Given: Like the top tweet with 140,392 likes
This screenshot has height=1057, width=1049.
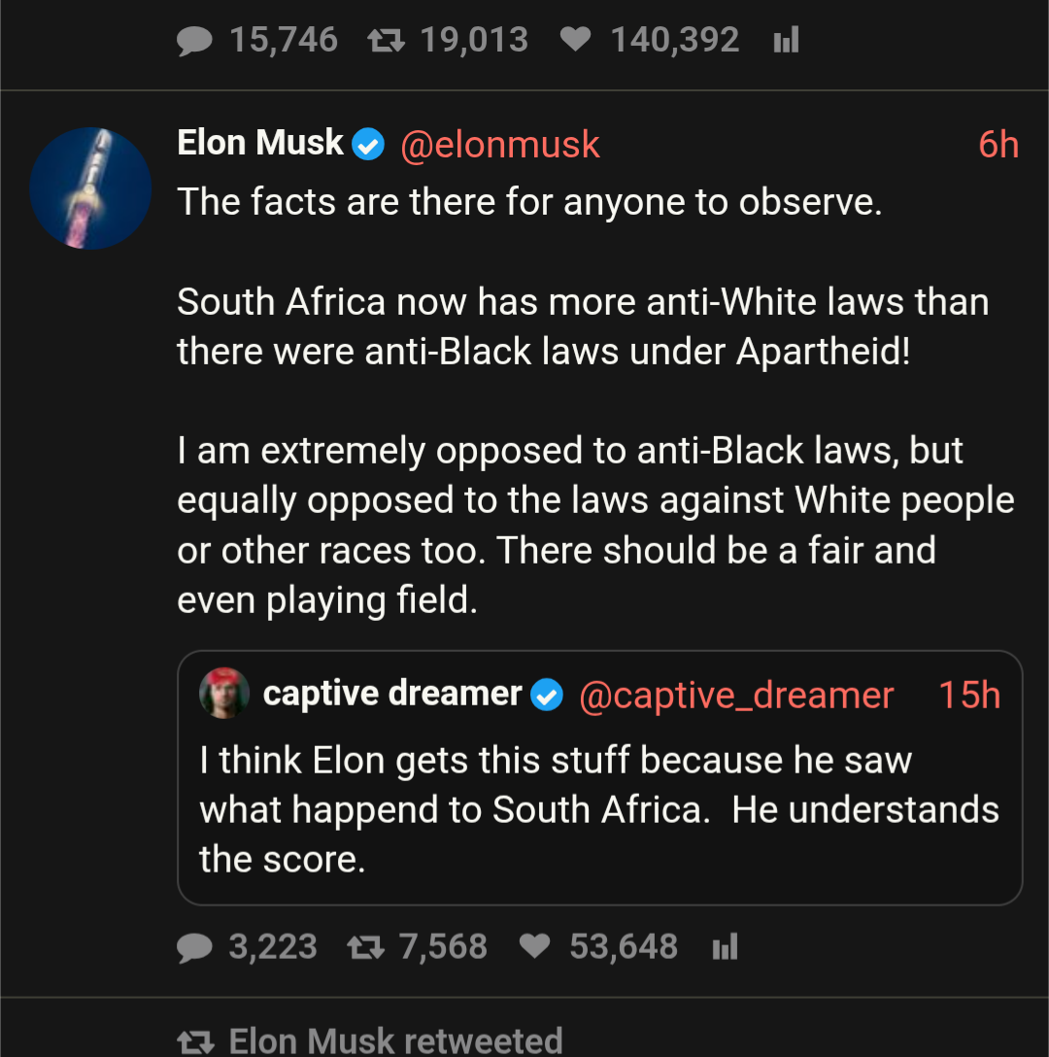Looking at the screenshot, I should [x=576, y=40].
